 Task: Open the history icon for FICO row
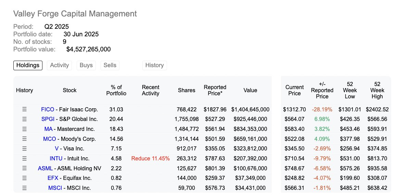tap(24, 109)
